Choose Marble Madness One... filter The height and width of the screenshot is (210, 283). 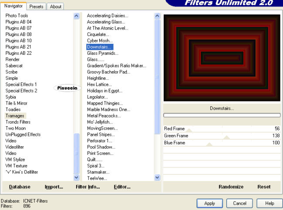click(x=108, y=109)
